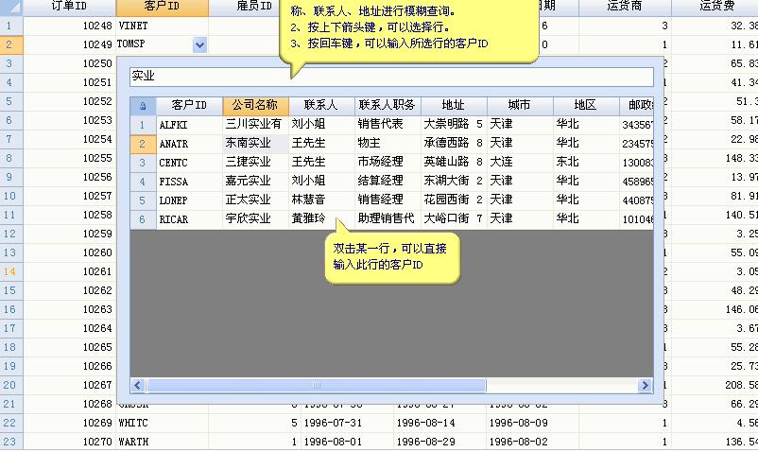Click the 联系人职务 column header

pyautogui.click(x=388, y=106)
